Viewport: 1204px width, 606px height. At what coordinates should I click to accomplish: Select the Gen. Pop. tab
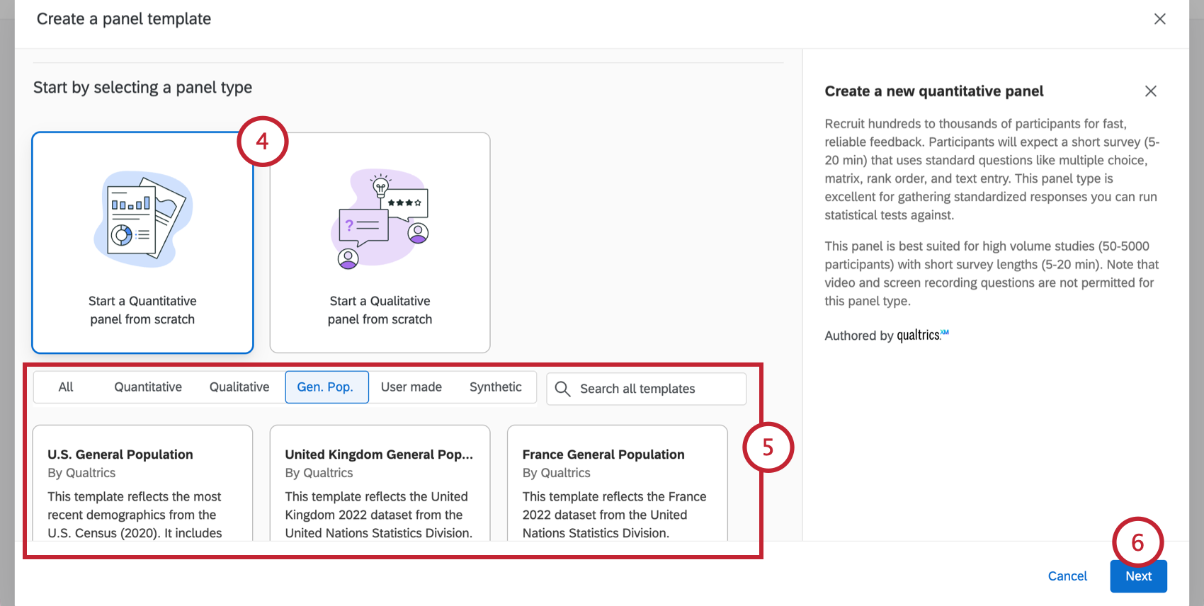(x=326, y=387)
